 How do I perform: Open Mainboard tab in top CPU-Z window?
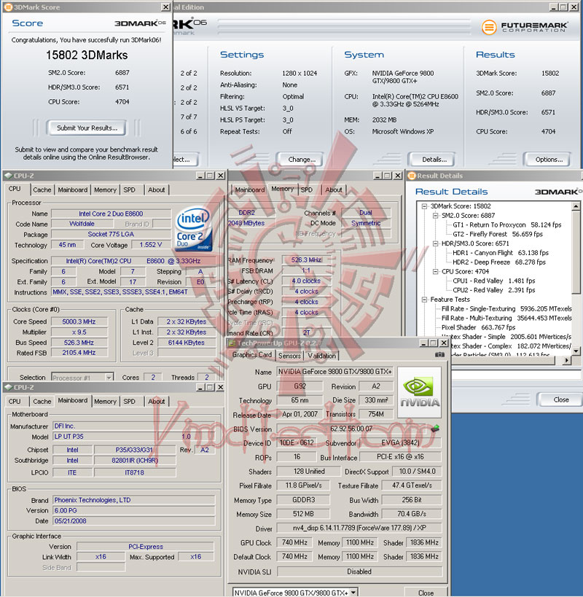[x=73, y=190]
